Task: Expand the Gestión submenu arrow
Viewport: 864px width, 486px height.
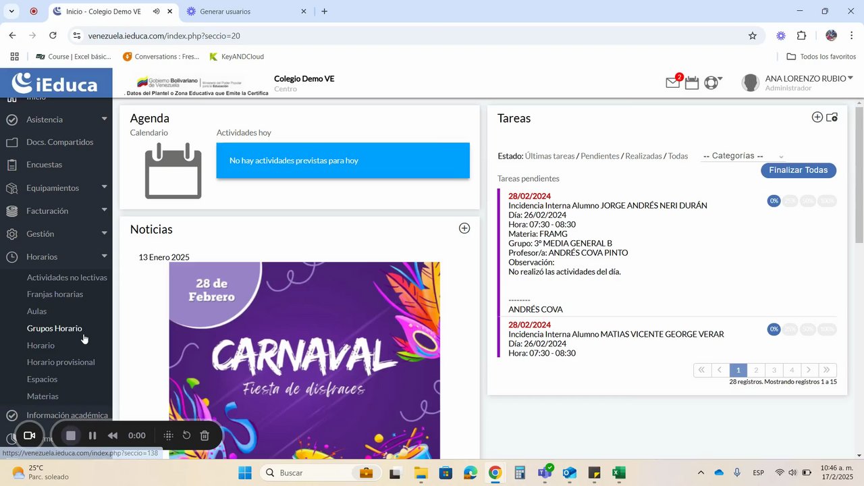Action: [105, 233]
